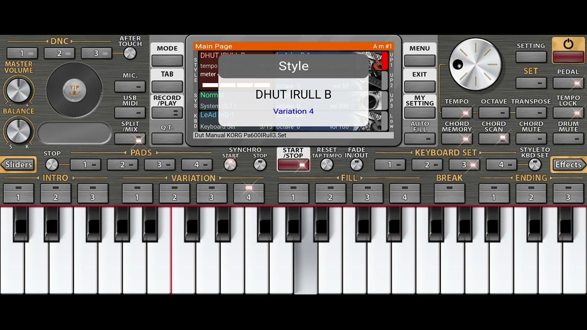
Task: Tap the After Touch knob
Action: click(130, 54)
